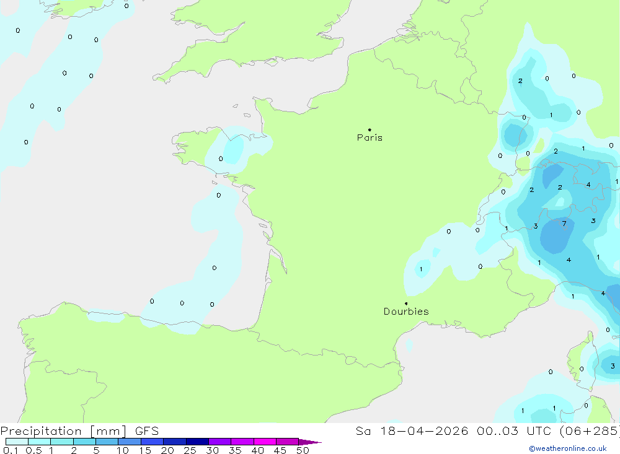Pick the 35–40 mm legend swatch
Screen dimensions: 620x454
242,442
